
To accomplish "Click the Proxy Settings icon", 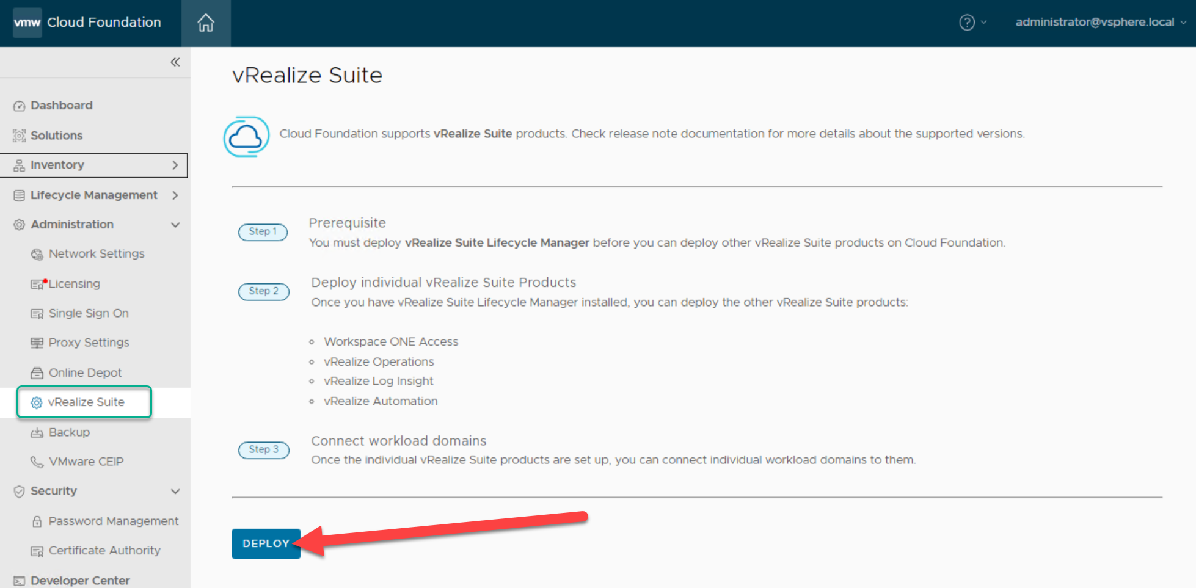I will click(37, 343).
